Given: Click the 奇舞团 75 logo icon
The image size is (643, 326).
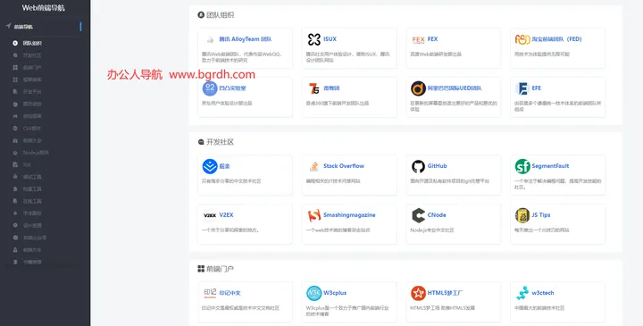Looking at the screenshot, I should [x=314, y=88].
